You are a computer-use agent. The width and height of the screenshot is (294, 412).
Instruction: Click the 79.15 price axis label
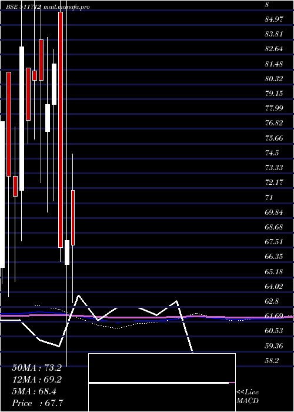click(274, 93)
